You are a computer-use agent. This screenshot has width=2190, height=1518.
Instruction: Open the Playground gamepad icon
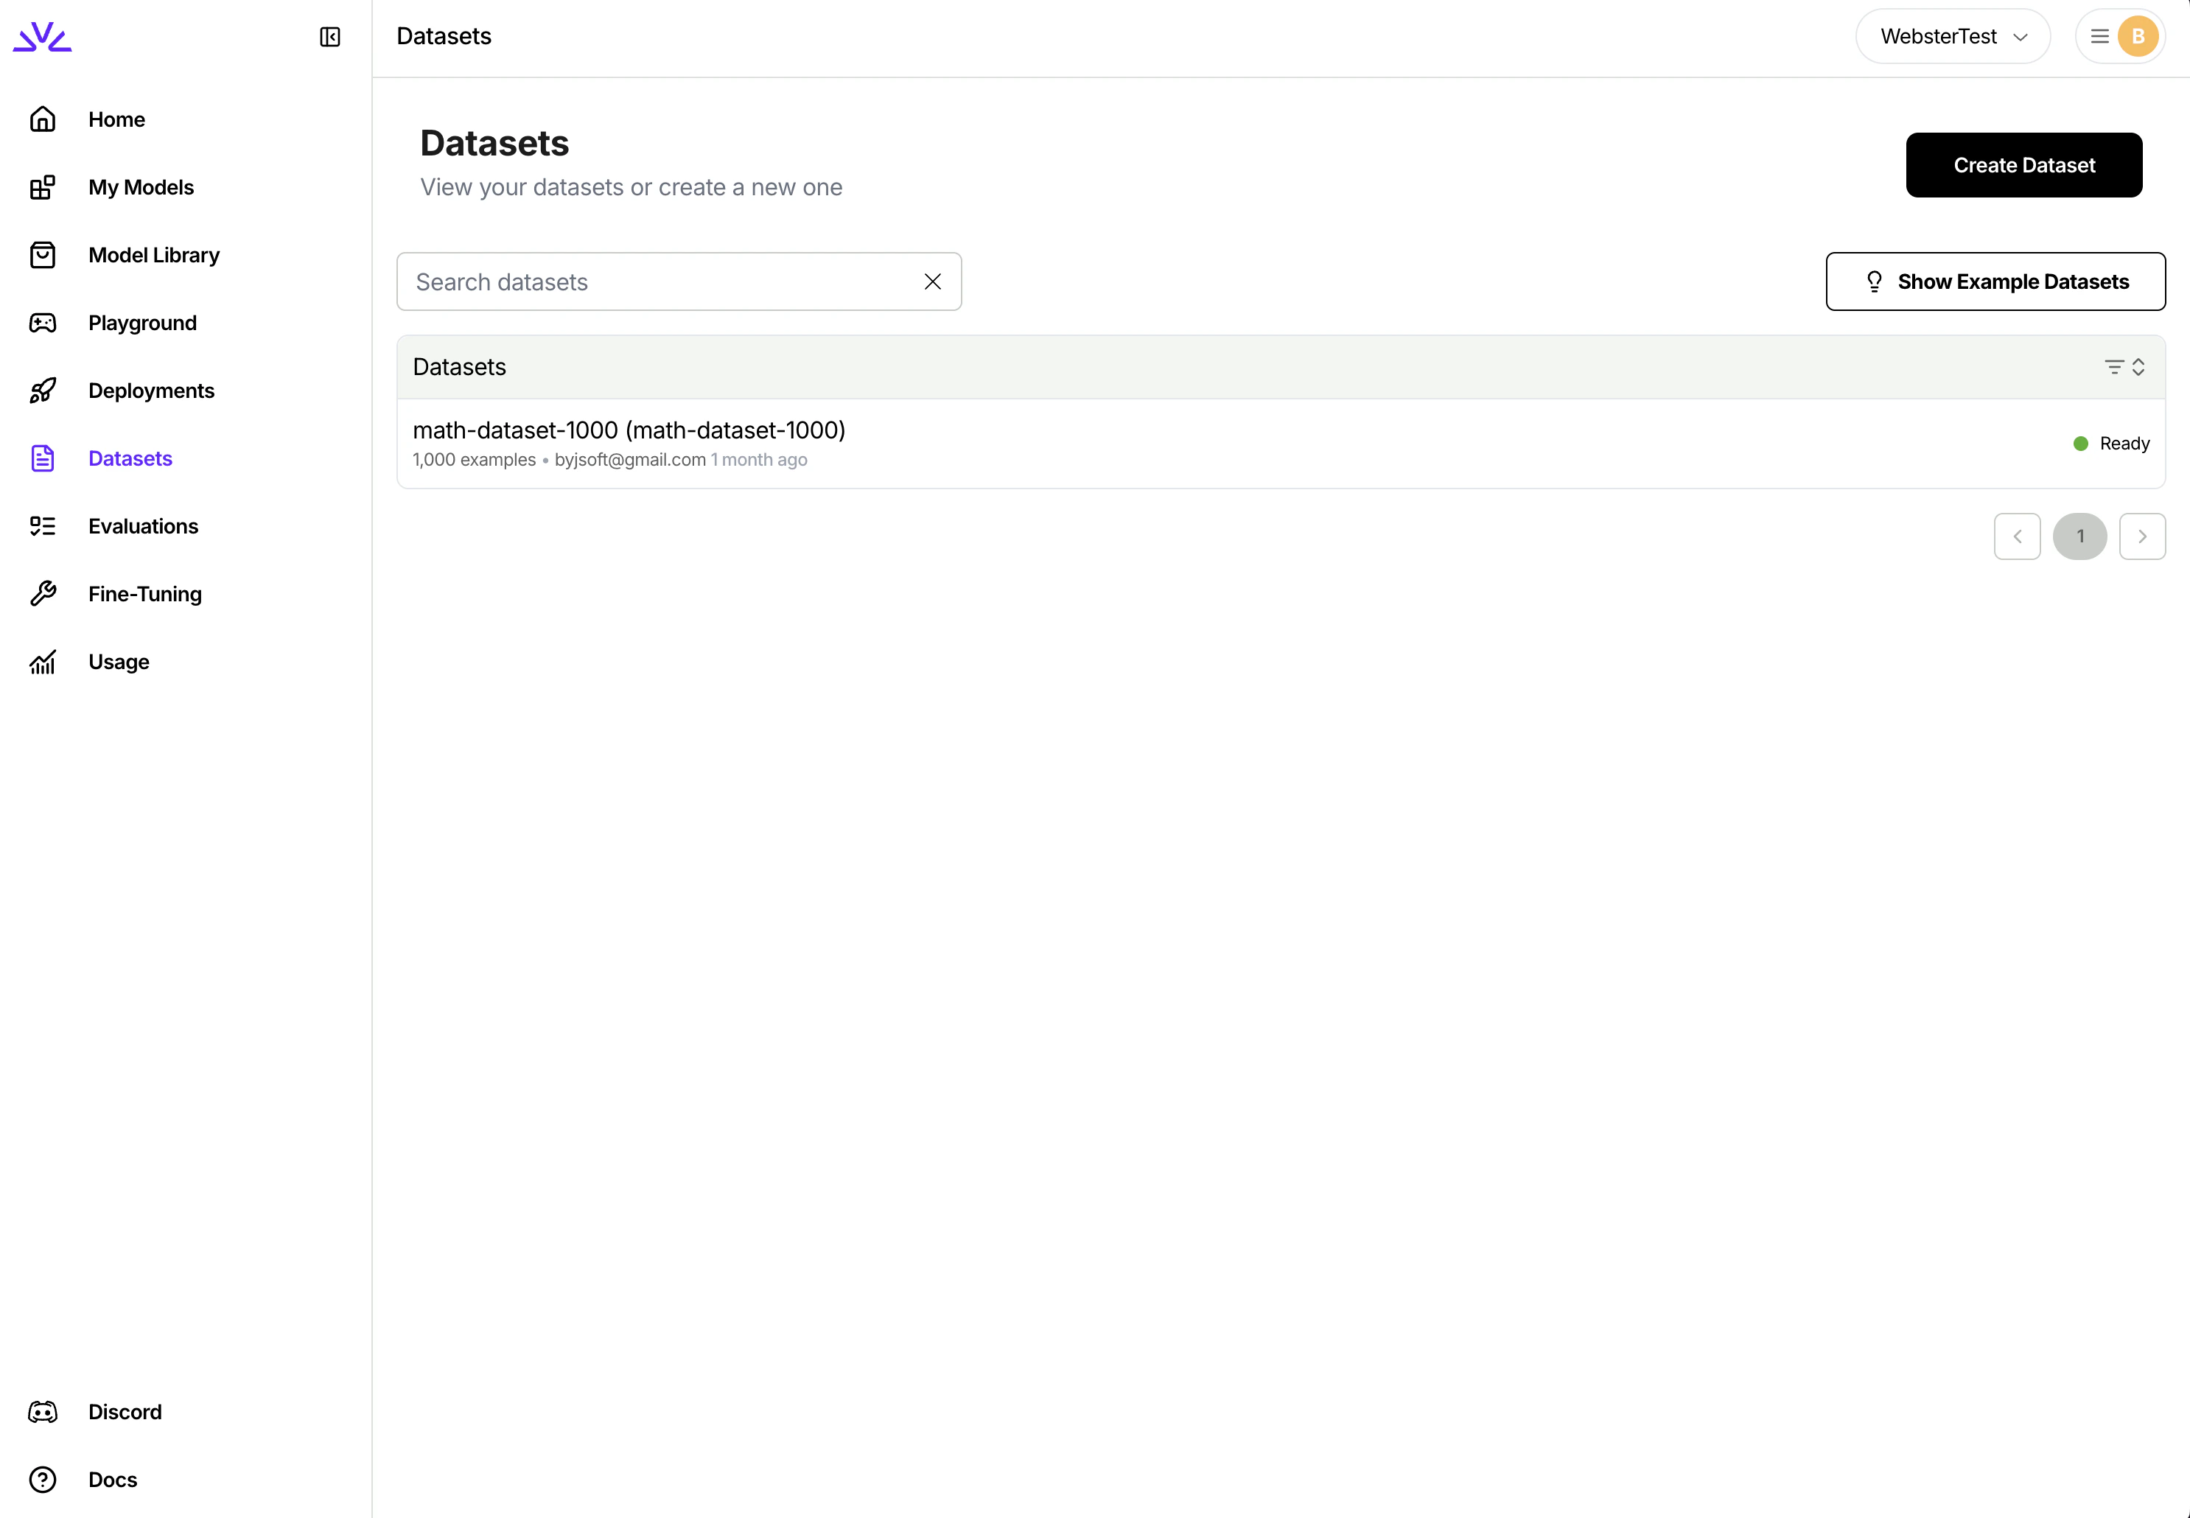tap(43, 323)
